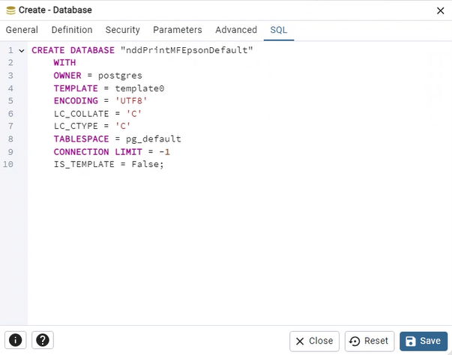The width and height of the screenshot is (452, 355).
Task: Open the Definition tab
Action: tap(72, 30)
